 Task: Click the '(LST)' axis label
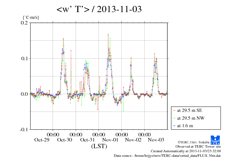click(99, 146)
